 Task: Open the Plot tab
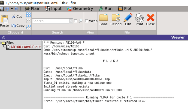pos(125,9)
